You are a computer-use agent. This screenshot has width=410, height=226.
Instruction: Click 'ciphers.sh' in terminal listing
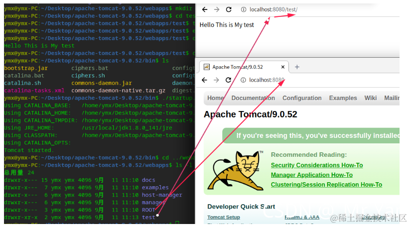coord(88,76)
